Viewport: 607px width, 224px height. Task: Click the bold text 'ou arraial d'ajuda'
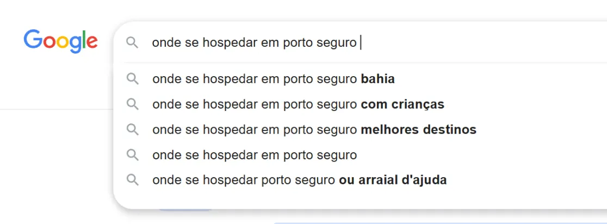393,181
